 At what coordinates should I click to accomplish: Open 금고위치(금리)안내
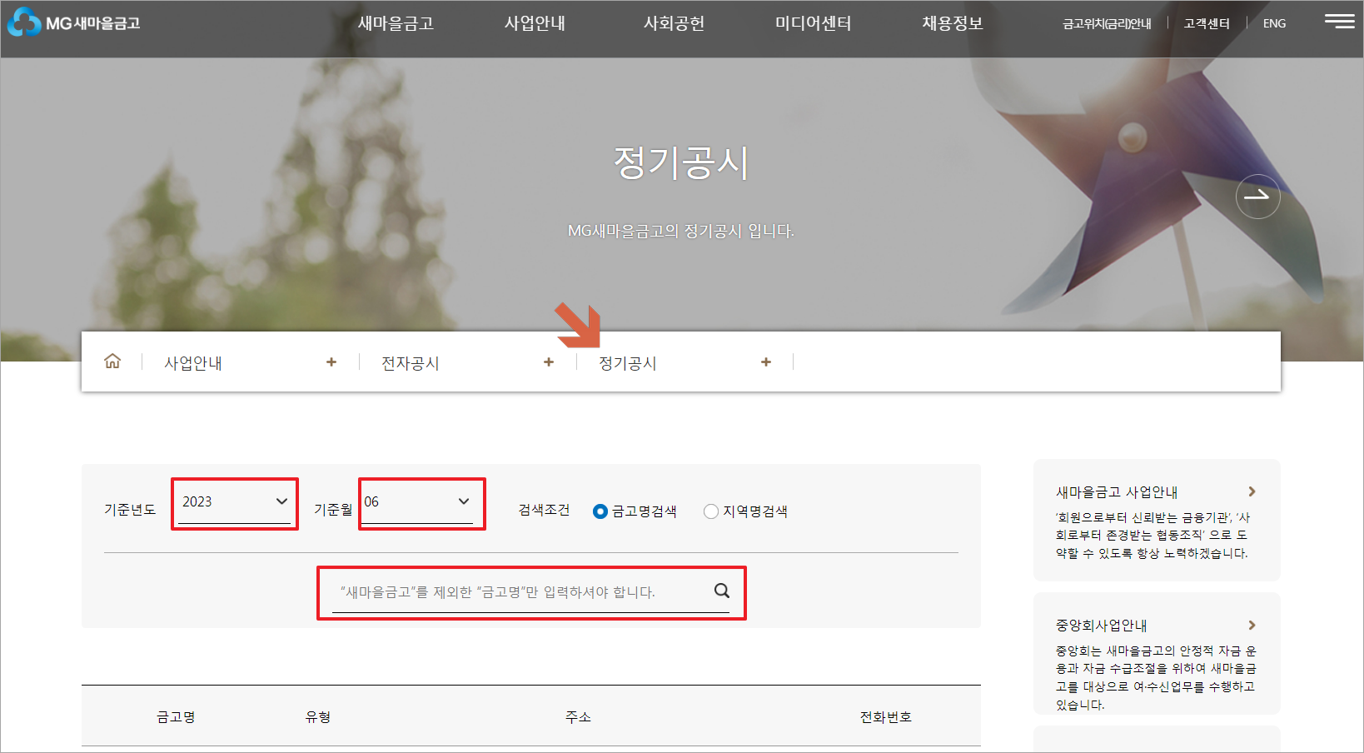coord(1105,24)
